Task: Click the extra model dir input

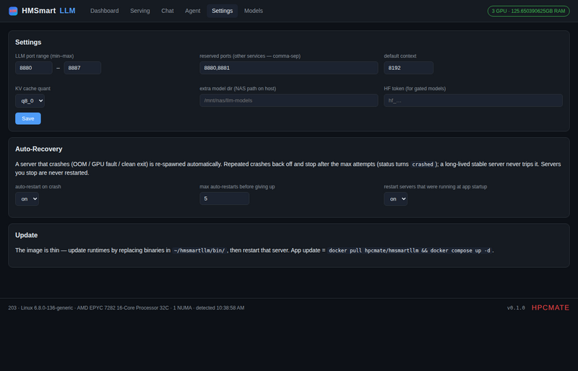Action: (288, 100)
